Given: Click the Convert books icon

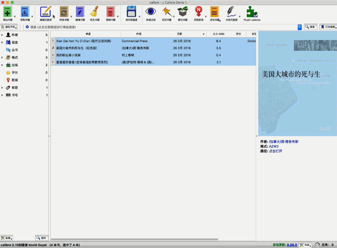Looking at the screenshot, I should pos(64,12).
